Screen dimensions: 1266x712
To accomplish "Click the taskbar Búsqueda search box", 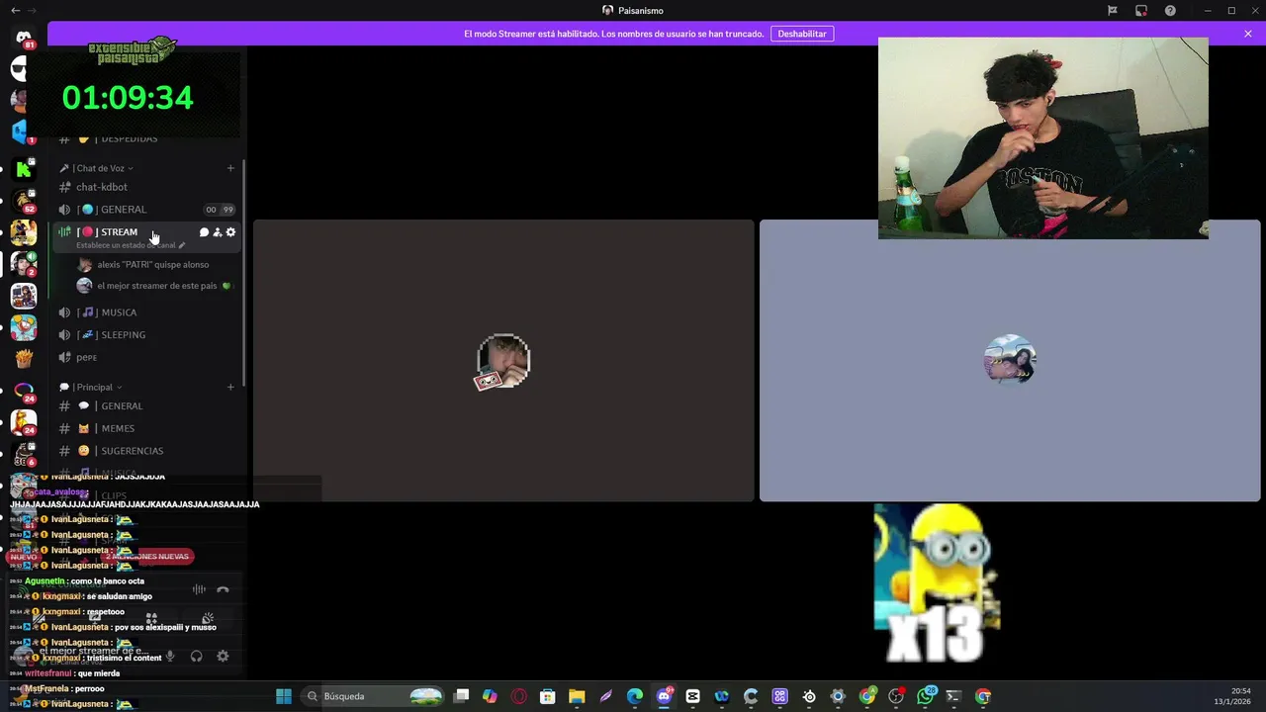I will [373, 696].
